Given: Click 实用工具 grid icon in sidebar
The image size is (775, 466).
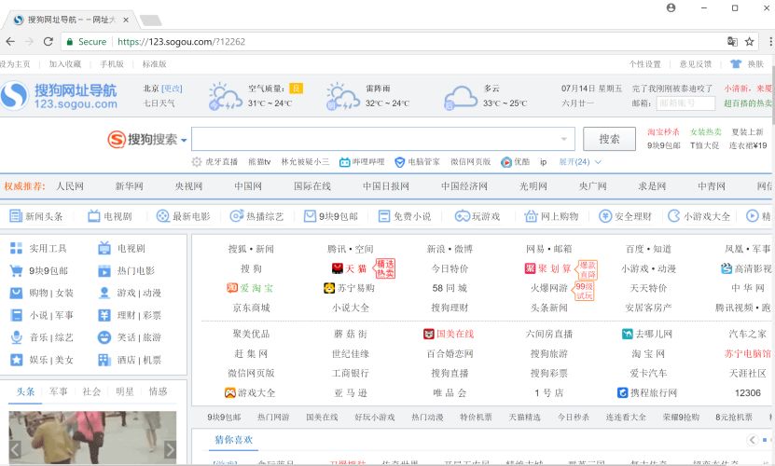Looking at the screenshot, I should [16, 248].
